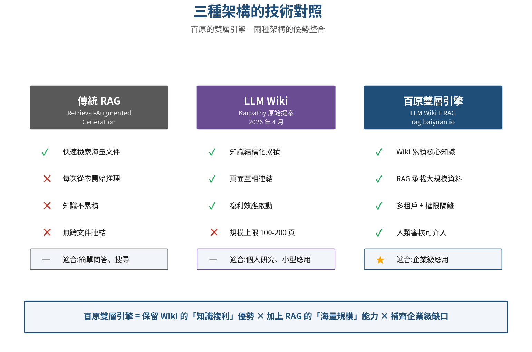Click the text 多租戶 + 權限隔離
532x352 pixels.
click(x=425, y=206)
